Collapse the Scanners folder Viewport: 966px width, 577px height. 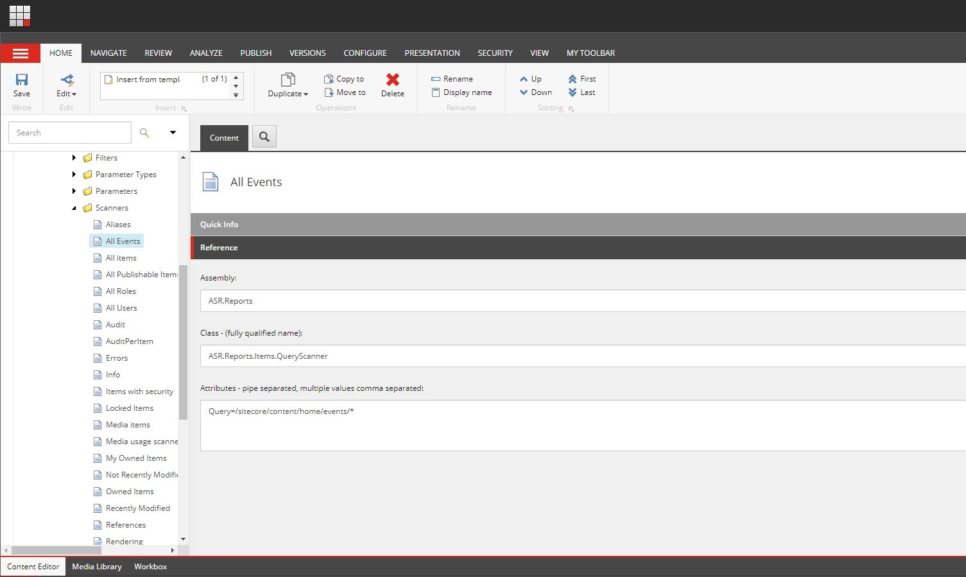(x=74, y=208)
